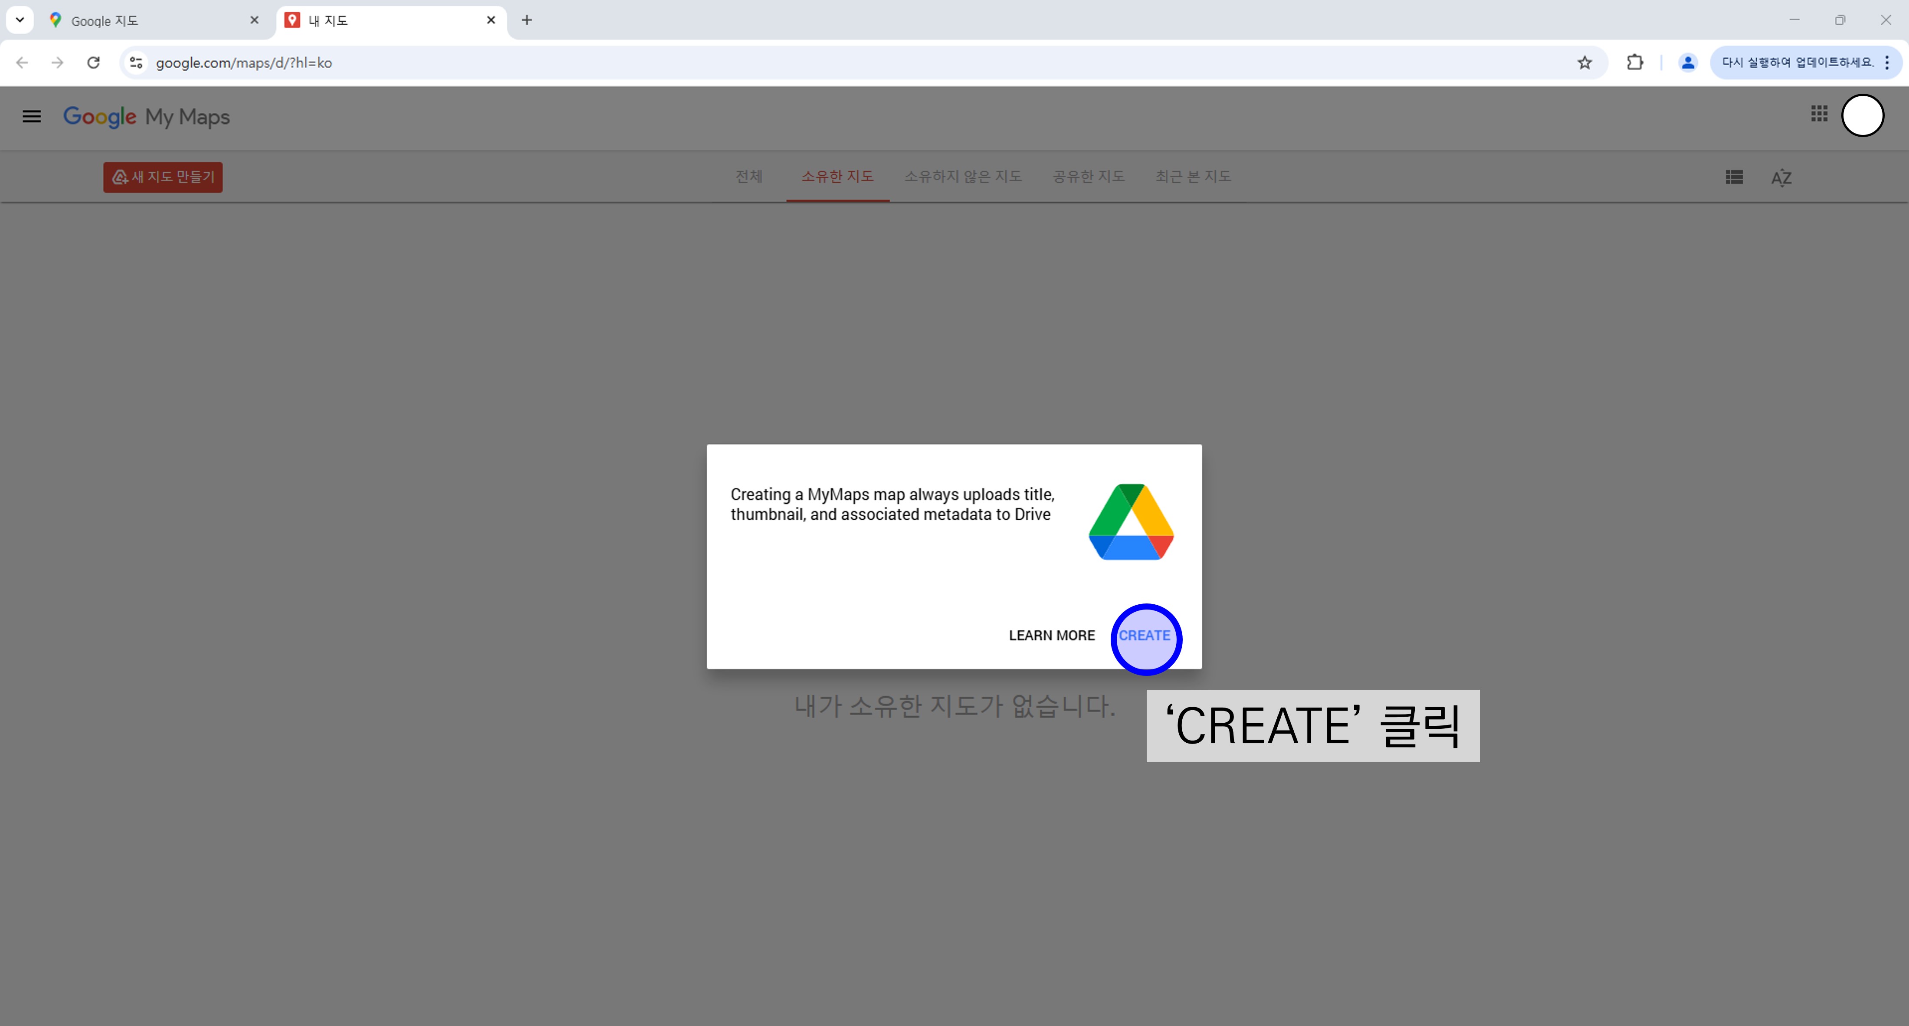Click the 새 지도 만들기 button
This screenshot has width=1909, height=1026.
[163, 177]
